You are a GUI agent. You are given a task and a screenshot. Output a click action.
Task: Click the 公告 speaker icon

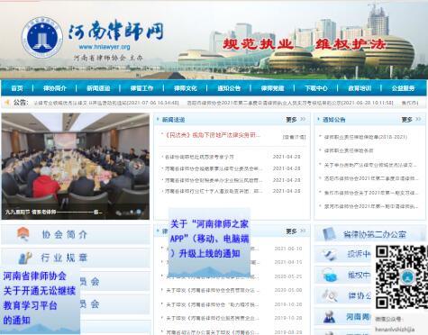click(x=7, y=103)
